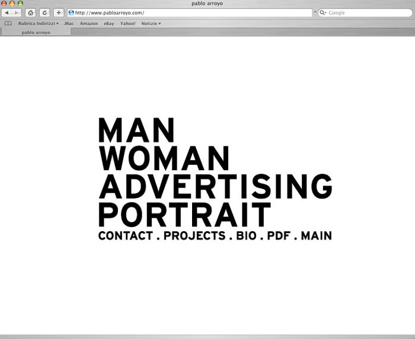Go to the MAIN page link
415x339 pixels.
(316, 235)
